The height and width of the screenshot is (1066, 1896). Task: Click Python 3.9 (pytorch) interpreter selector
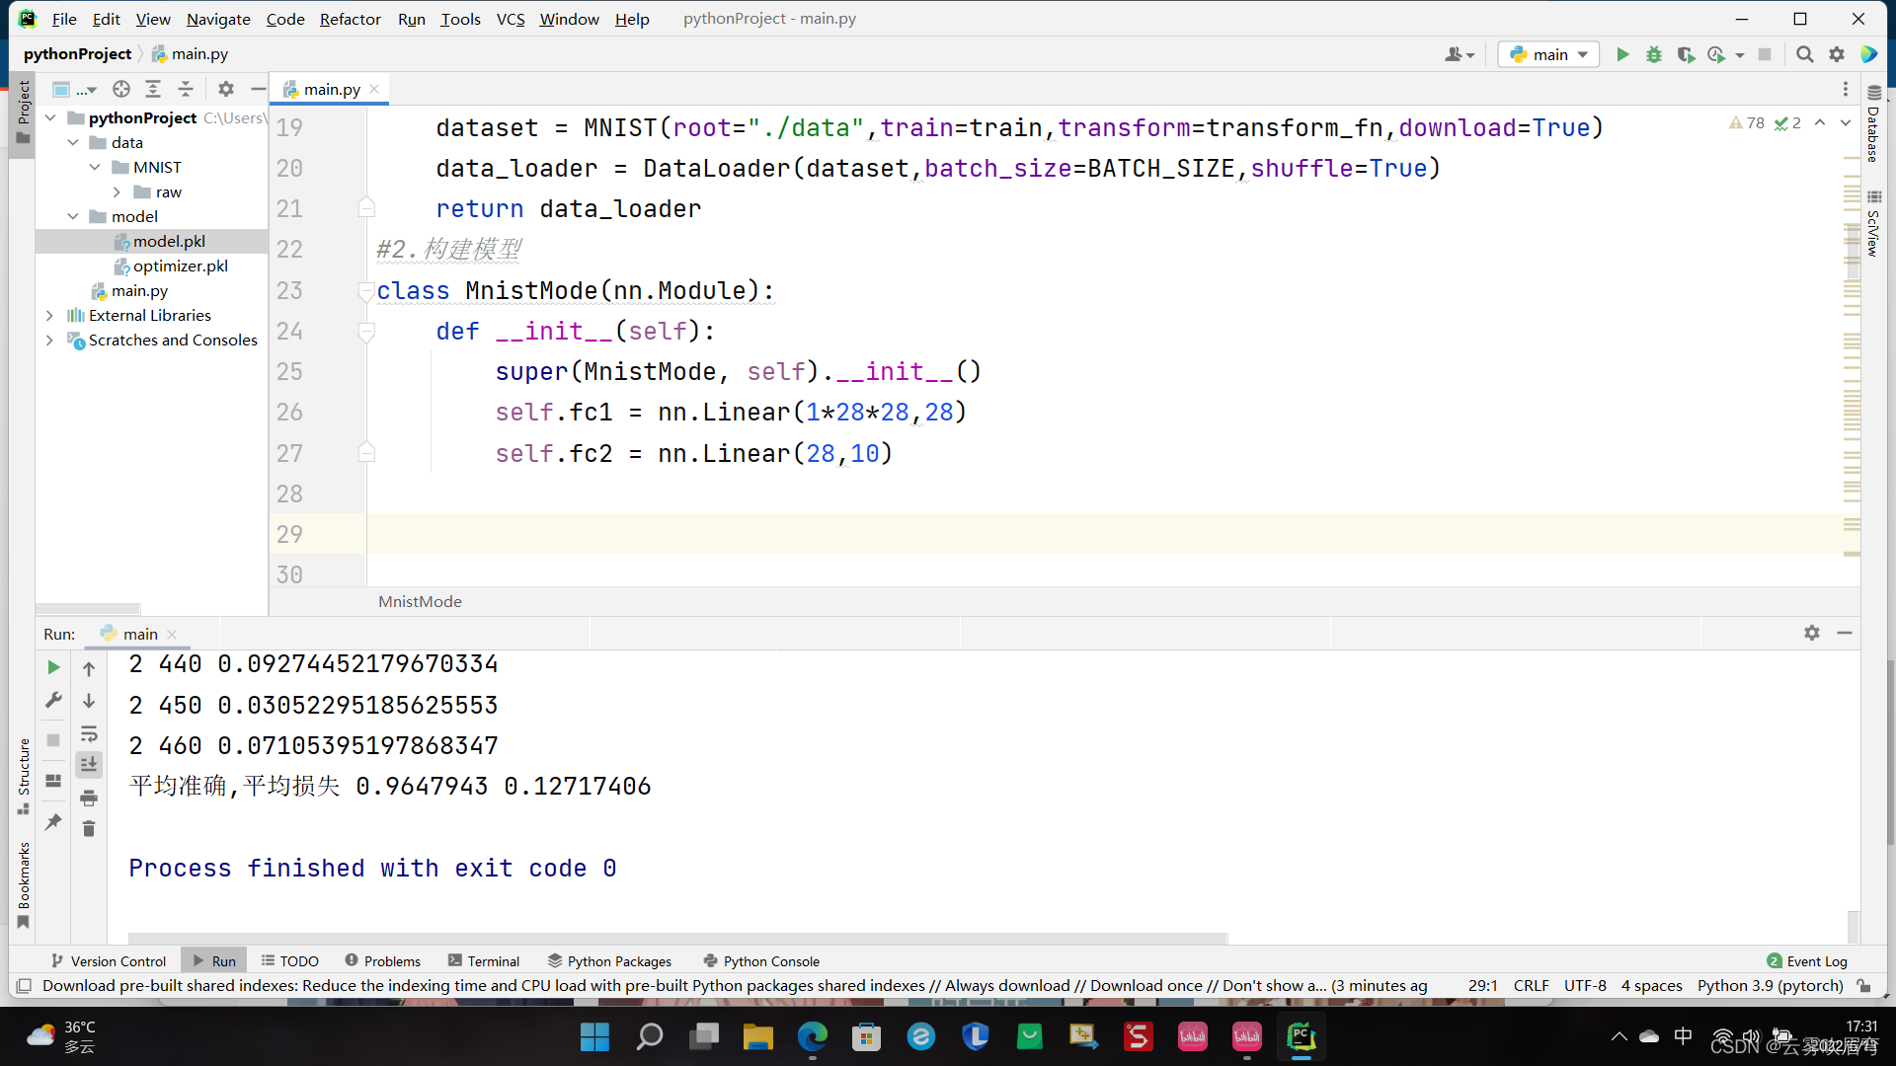(x=1770, y=986)
